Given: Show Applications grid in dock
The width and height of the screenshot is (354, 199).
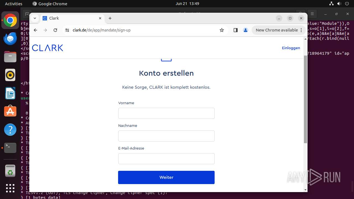Looking at the screenshot, I should click(x=10, y=188).
